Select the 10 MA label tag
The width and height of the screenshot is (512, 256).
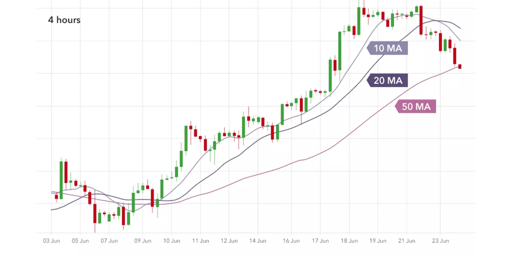(388, 48)
